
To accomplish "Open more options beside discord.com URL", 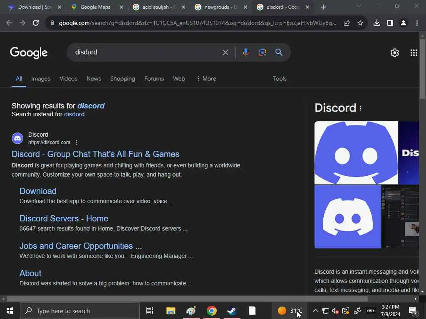I will pos(77,142).
